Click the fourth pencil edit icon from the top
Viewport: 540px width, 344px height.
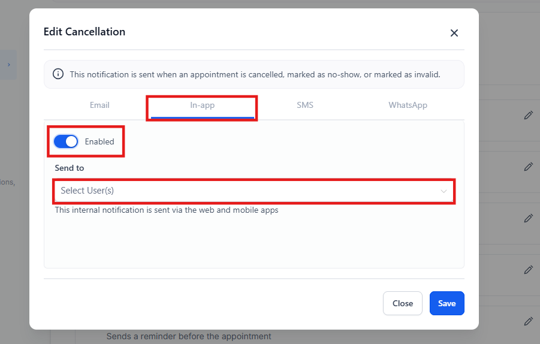pyautogui.click(x=528, y=270)
